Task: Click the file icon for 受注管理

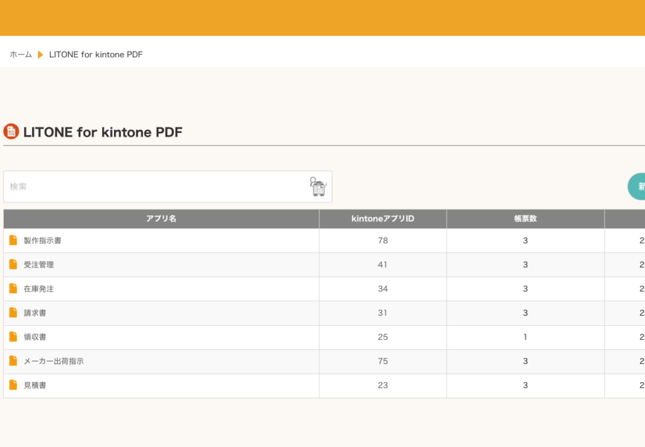Action: coord(13,264)
